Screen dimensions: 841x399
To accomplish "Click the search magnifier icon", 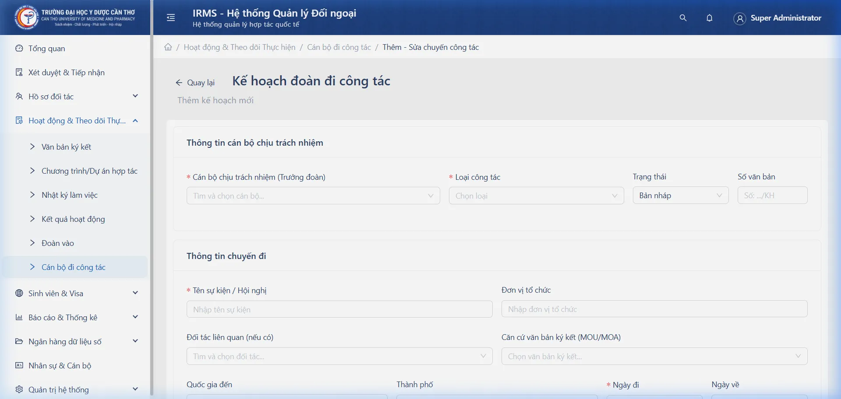I will point(683,18).
